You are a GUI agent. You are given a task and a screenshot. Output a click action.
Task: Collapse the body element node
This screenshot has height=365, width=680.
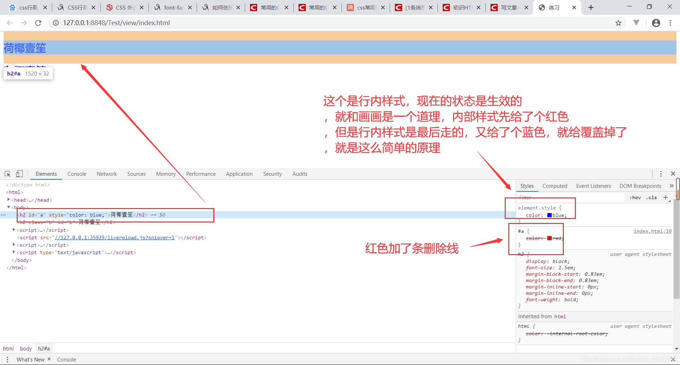8,207
